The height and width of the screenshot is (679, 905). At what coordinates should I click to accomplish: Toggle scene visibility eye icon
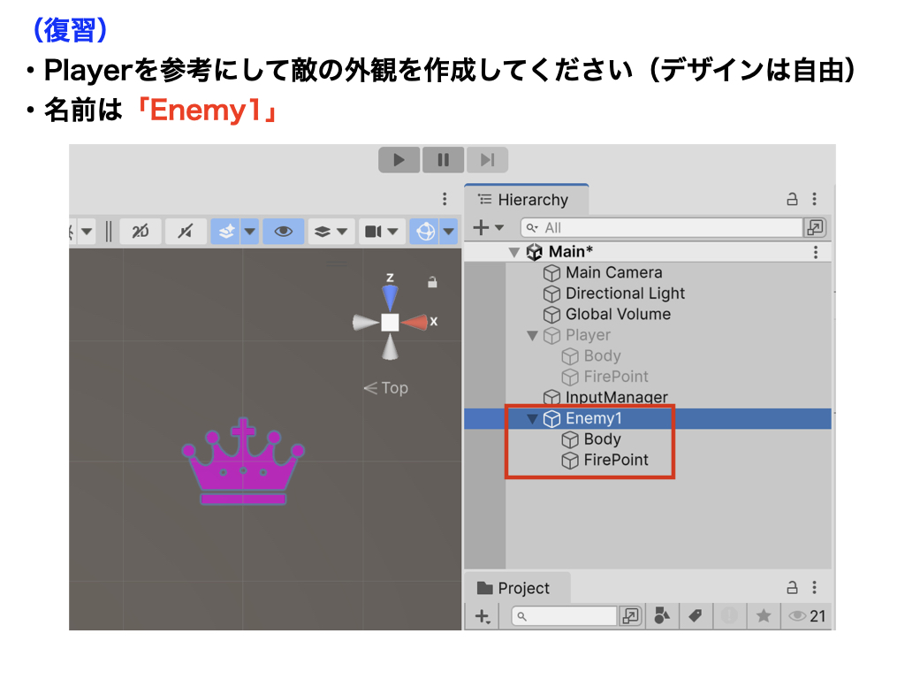pyautogui.click(x=284, y=232)
